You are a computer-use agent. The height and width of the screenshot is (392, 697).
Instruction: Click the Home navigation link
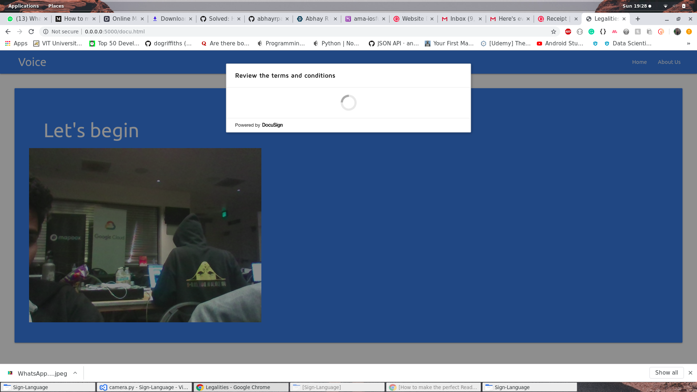(639, 62)
